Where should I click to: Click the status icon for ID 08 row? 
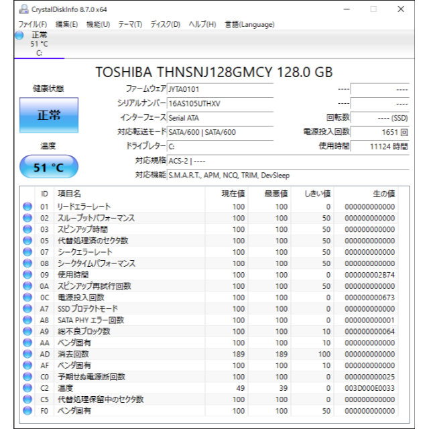tap(27, 263)
